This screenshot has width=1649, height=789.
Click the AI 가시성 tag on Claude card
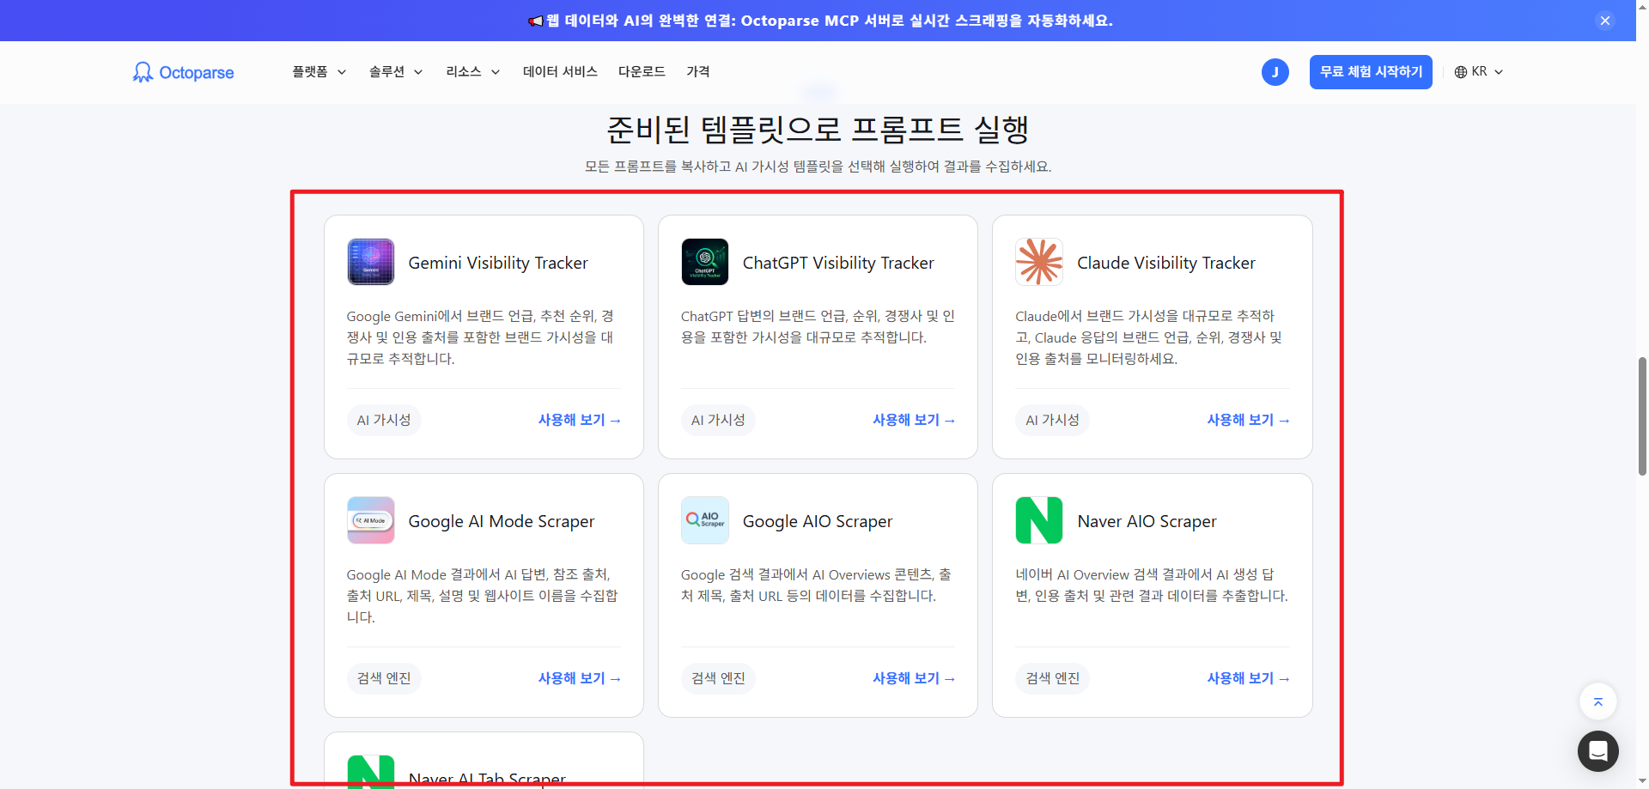coord(1052,420)
